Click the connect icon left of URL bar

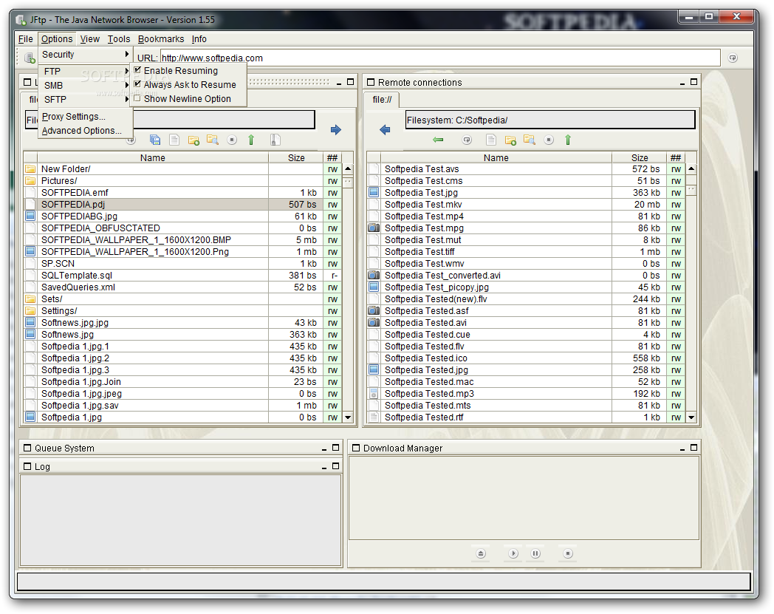pos(29,58)
